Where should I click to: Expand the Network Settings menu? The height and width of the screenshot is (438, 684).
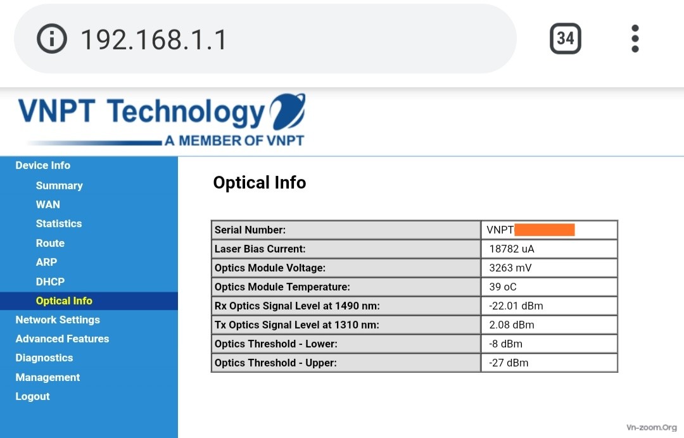[x=58, y=320]
